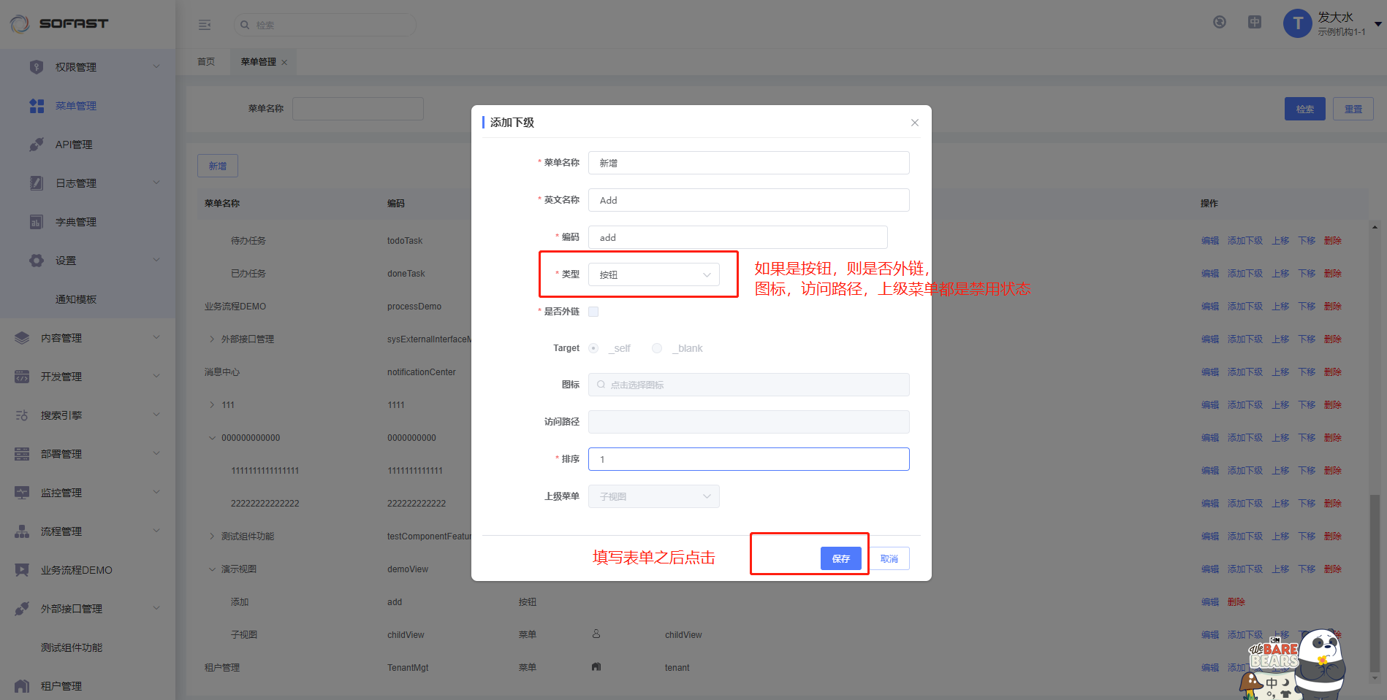This screenshot has width=1387, height=700.
Task: Toggle the sidebar collapse icon
Action: click(x=205, y=25)
